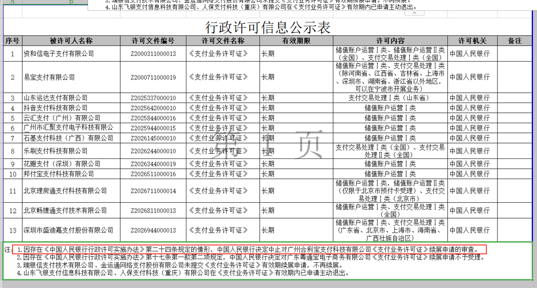Select the cell 石基支付科技（广西）有限公司
537x288 pixels.
pos(71,138)
